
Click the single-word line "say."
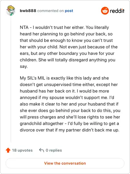(x=24, y=67)
